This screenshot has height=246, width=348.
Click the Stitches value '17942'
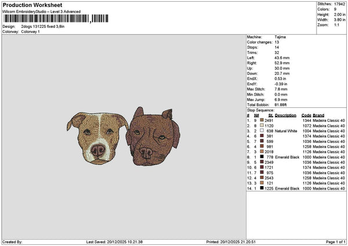pos(339,4)
